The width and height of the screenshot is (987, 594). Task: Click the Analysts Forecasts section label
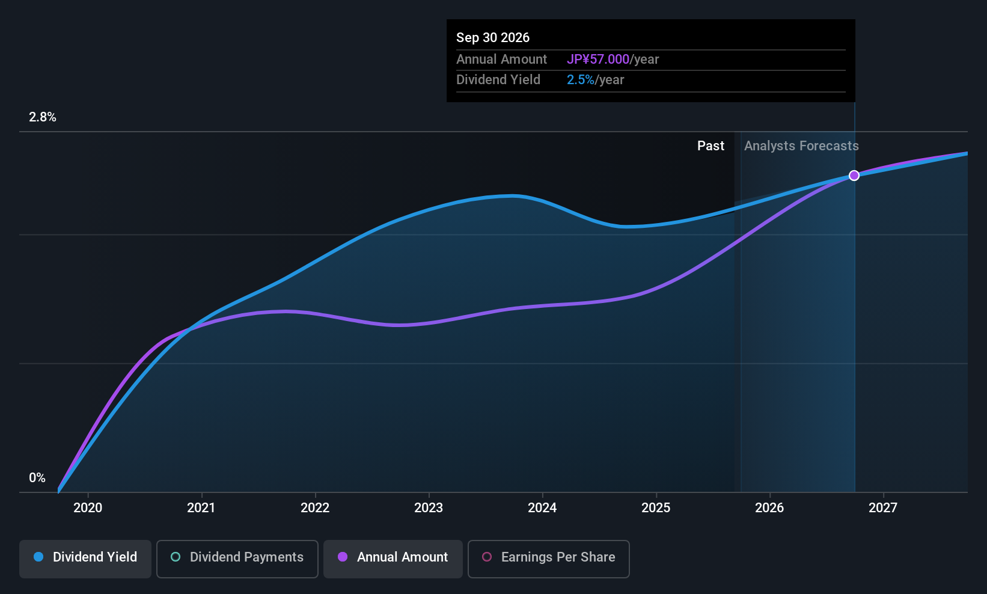tap(801, 146)
